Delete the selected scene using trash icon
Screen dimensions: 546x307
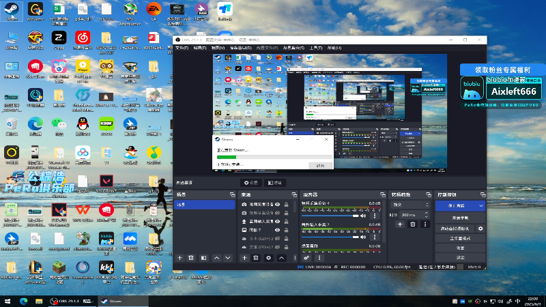click(191, 258)
